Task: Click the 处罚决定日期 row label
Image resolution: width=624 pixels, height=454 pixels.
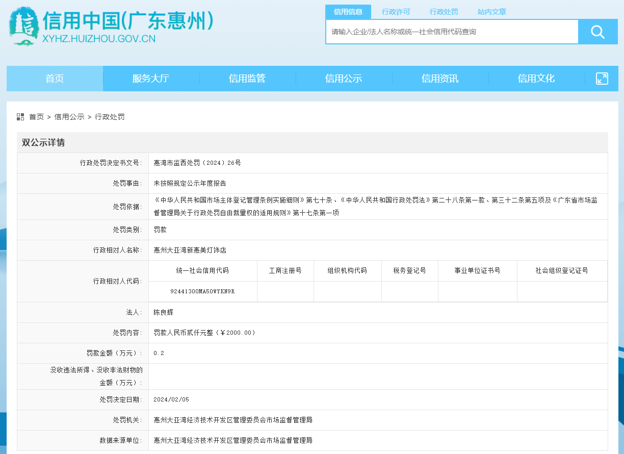Action: 121,399
